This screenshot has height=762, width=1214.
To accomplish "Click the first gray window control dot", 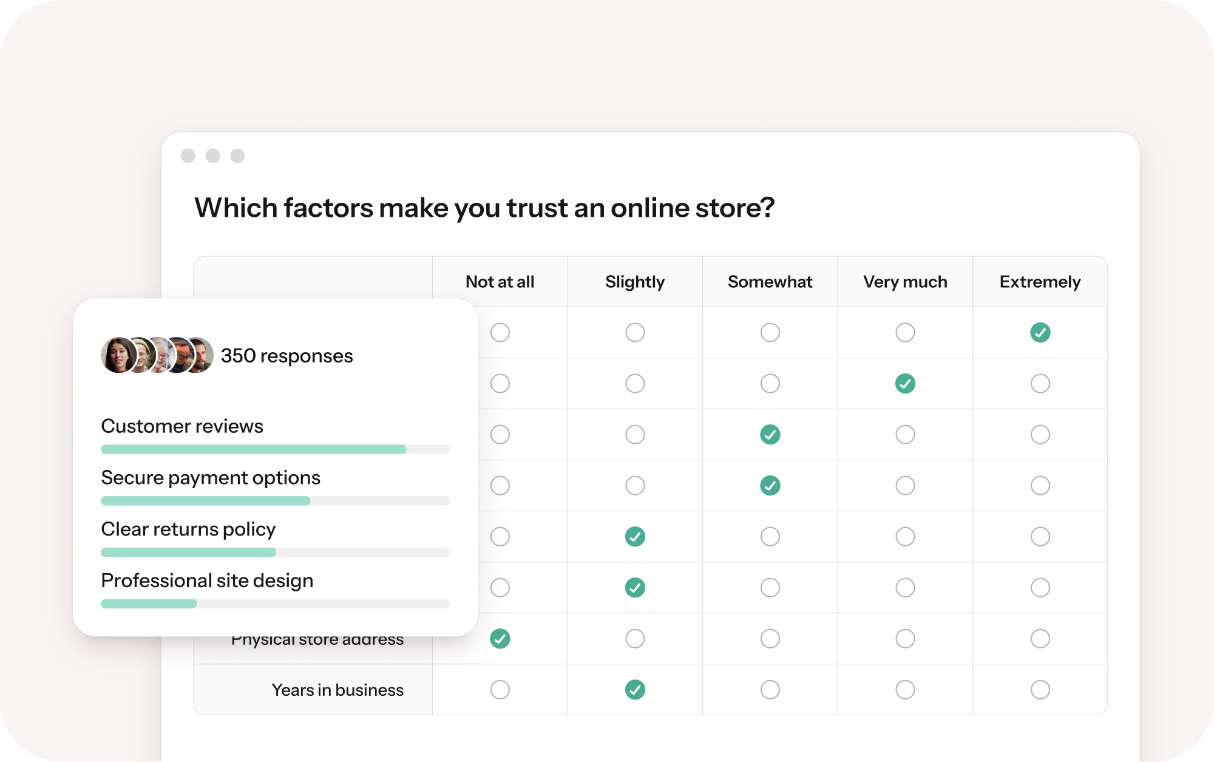I will coord(188,156).
